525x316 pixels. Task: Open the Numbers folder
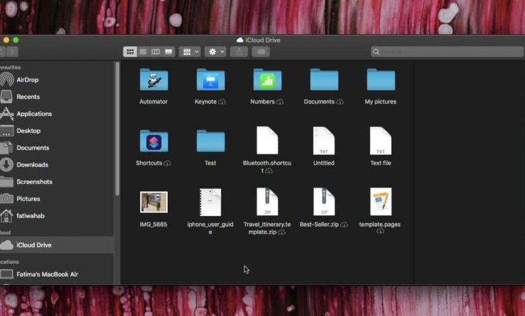click(x=267, y=79)
